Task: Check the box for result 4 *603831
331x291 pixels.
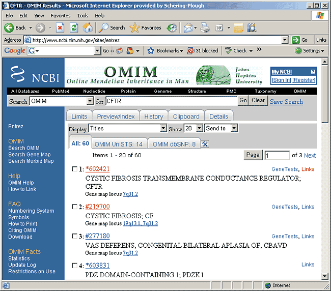Action: pyautogui.click(x=74, y=265)
